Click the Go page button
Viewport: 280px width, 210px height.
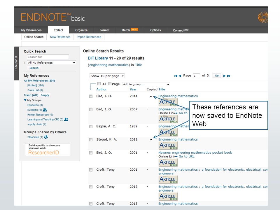tap(217, 76)
